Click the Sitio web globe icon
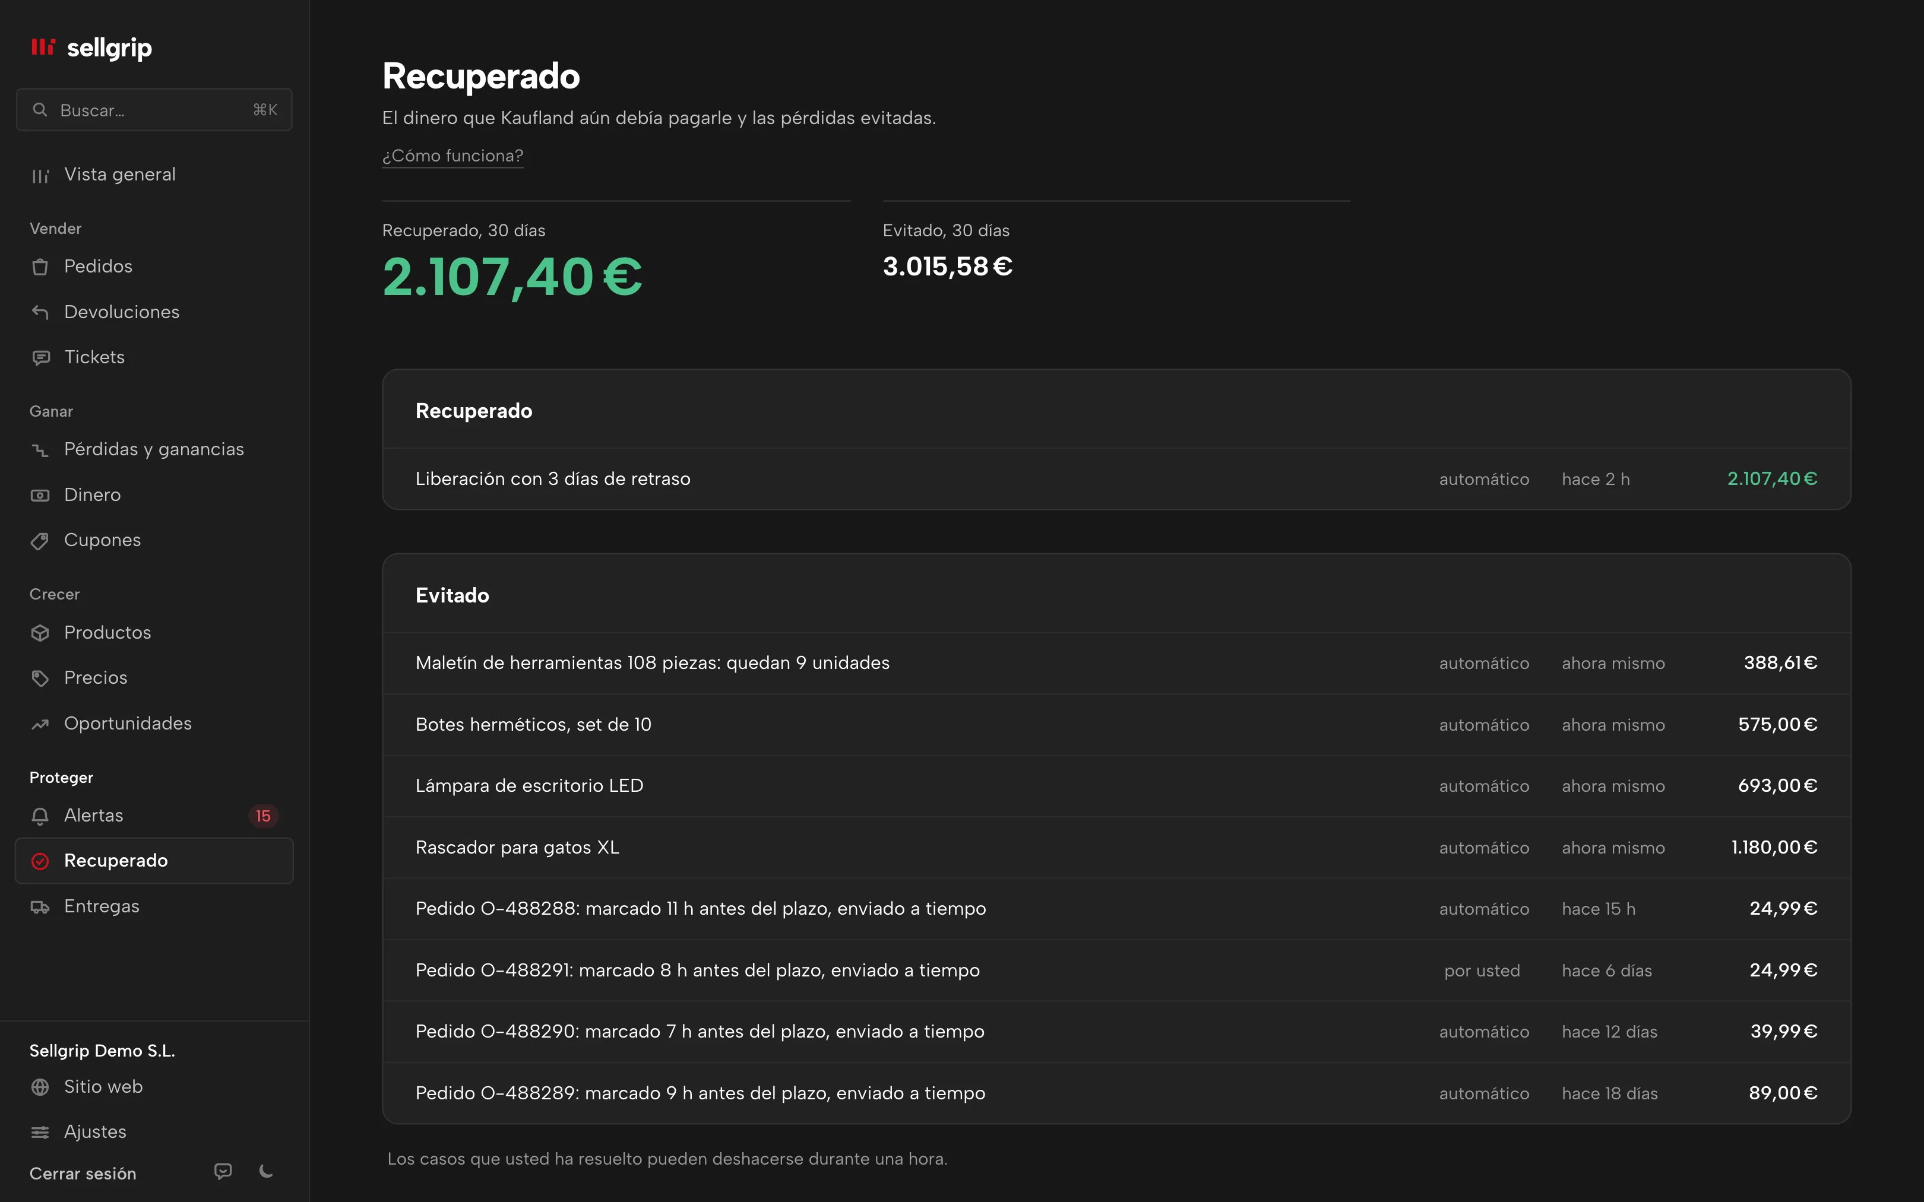Image resolution: width=1924 pixels, height=1202 pixels. coord(40,1087)
